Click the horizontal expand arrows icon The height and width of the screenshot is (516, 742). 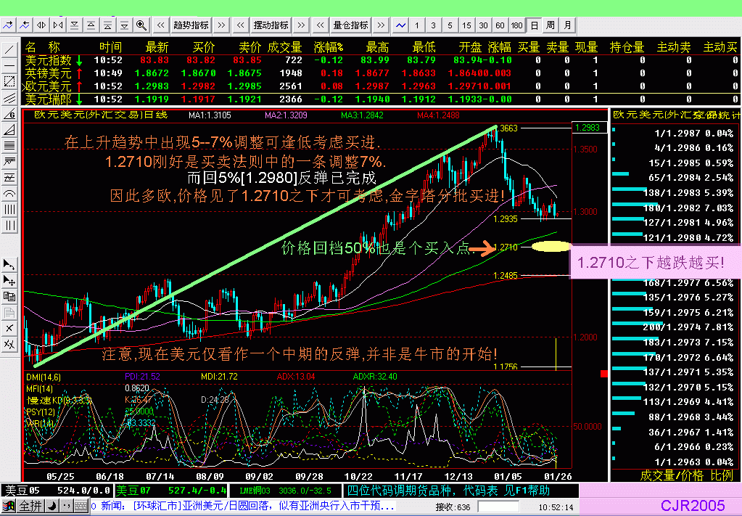tap(41, 25)
